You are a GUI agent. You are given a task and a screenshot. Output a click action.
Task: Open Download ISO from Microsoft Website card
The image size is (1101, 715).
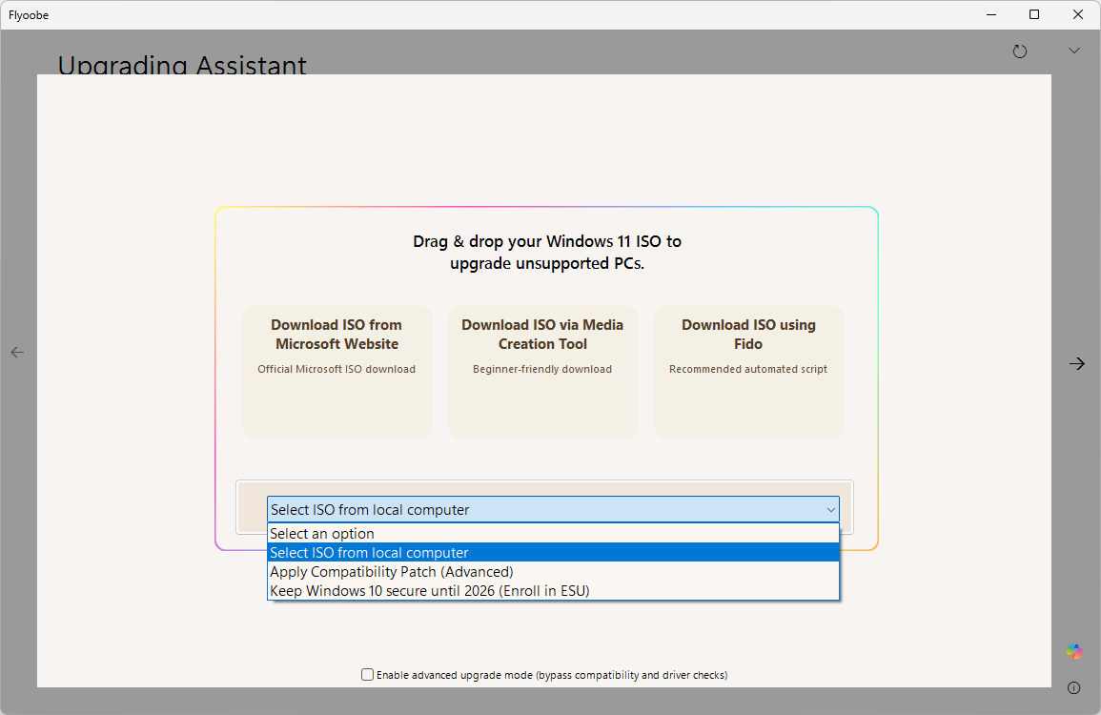coord(336,371)
